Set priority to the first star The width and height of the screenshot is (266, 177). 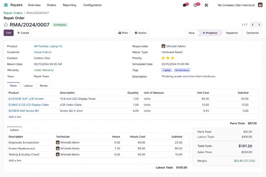[163, 58]
